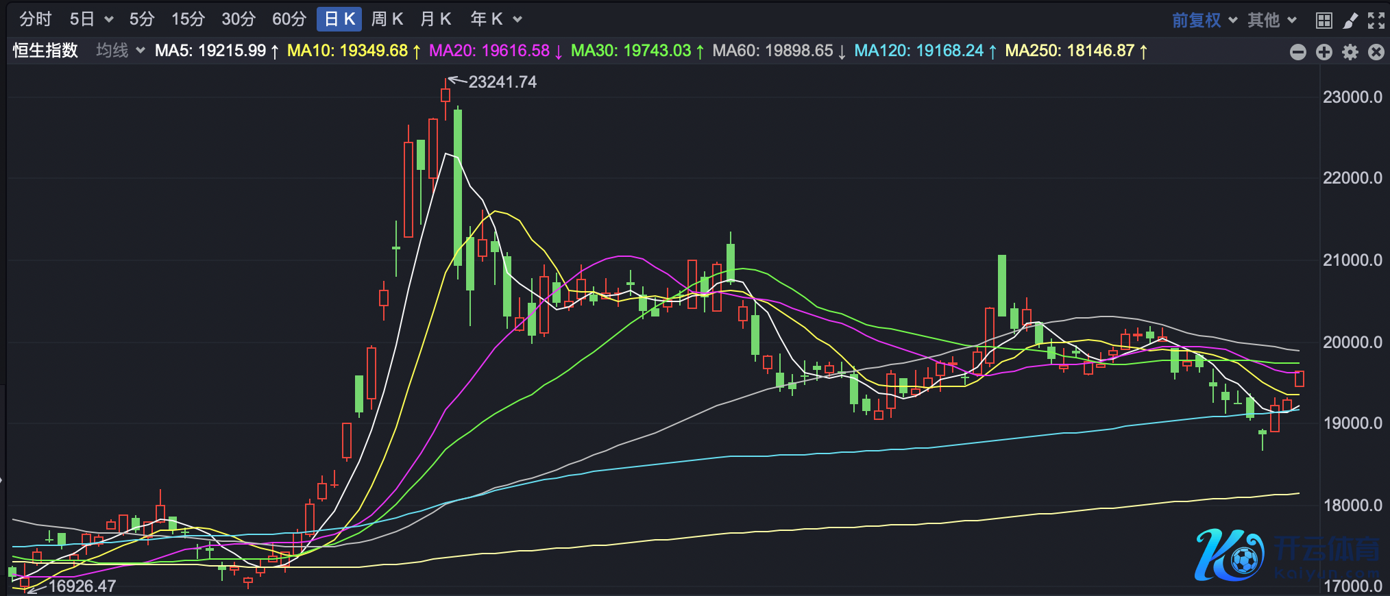Click the 23241.74 high price marker
The width and height of the screenshot is (1390, 596).
[502, 82]
